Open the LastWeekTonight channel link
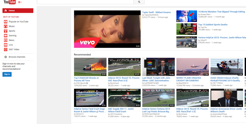The width and height of the screenshot is (246, 124). 152,83
